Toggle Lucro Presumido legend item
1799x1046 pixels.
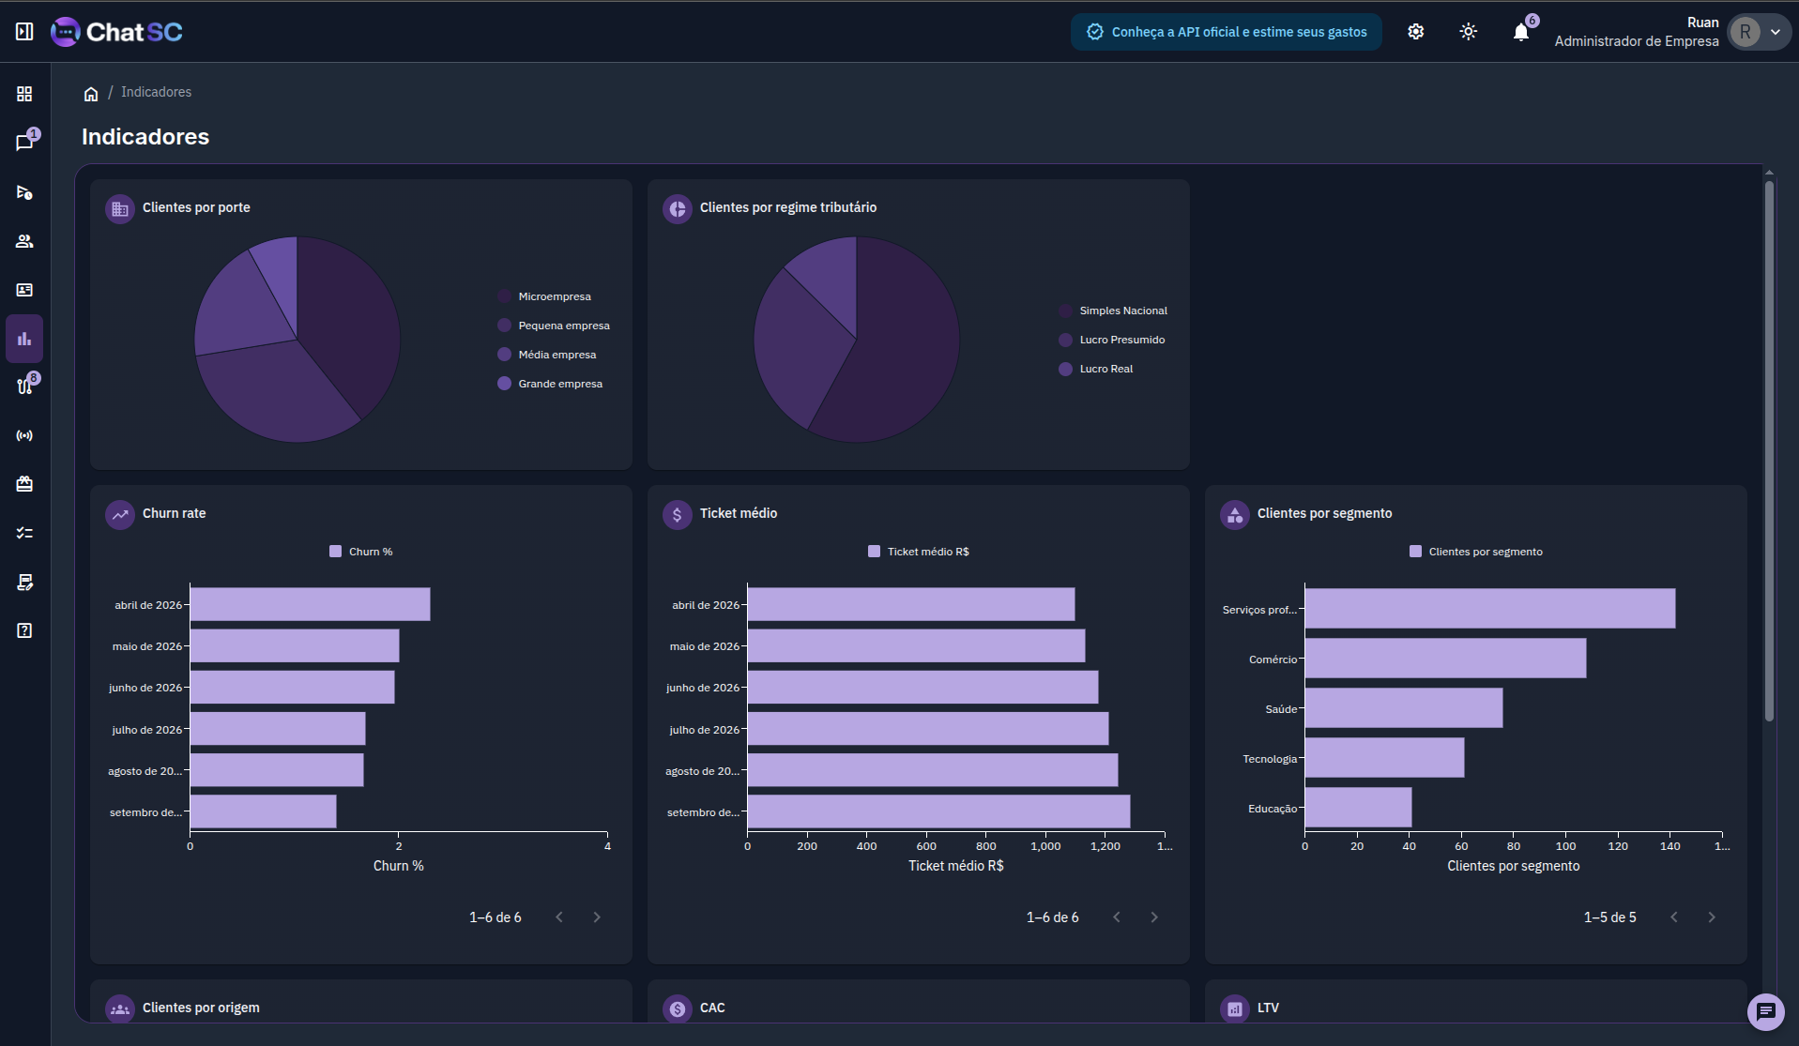click(x=1112, y=340)
